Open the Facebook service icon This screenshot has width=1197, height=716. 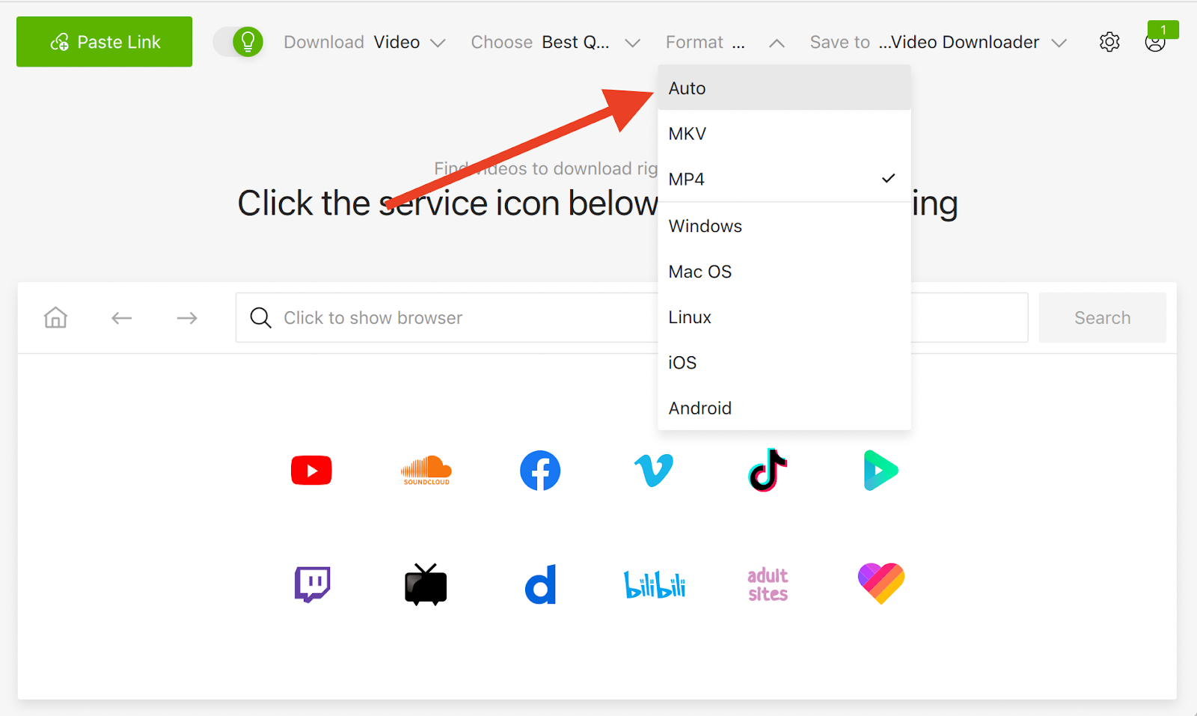coord(540,471)
